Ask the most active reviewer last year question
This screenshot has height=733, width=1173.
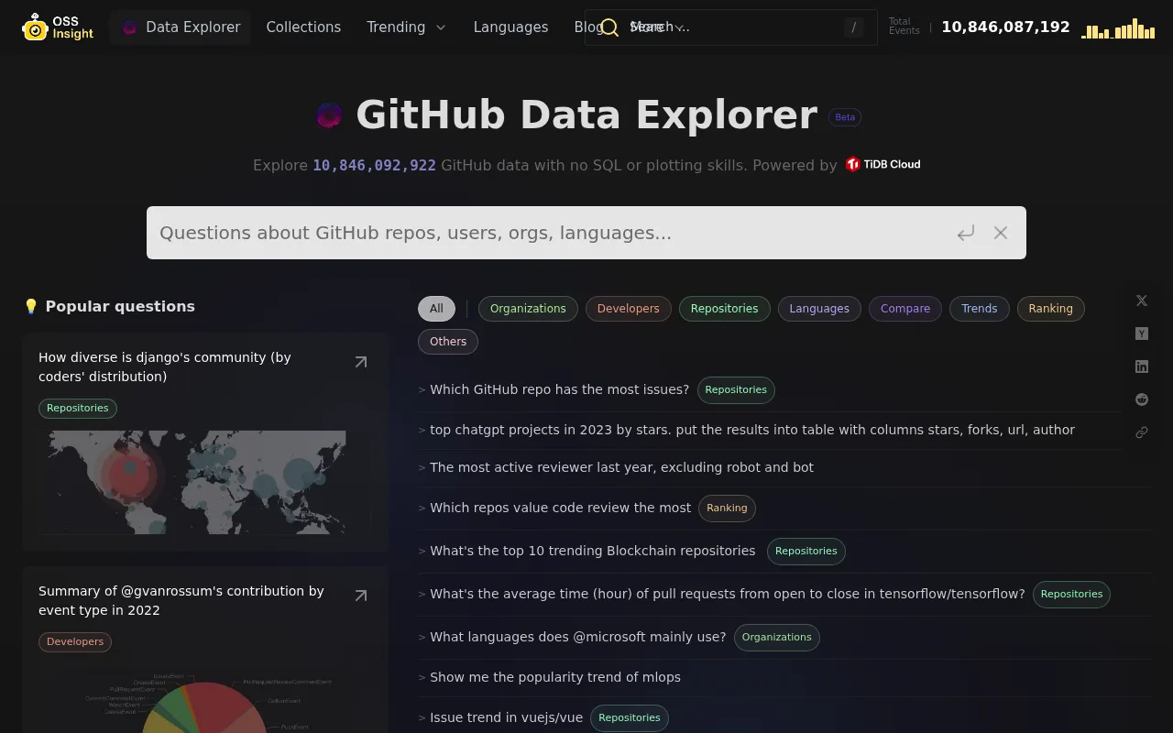621,467
